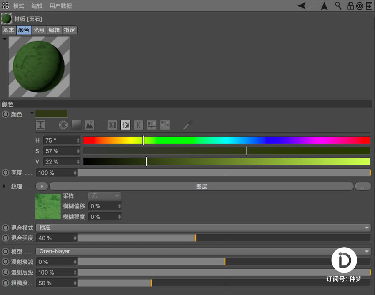
Task: Open the 采样 dropdown showing 无
Action: [104, 196]
